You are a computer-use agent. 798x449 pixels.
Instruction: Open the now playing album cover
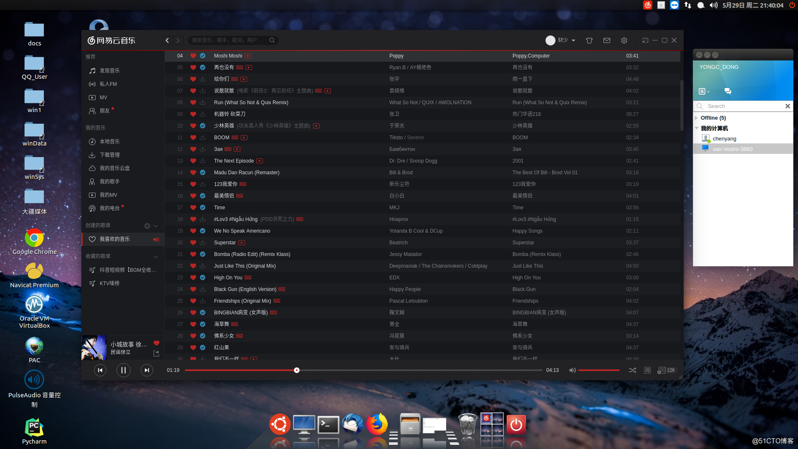pyautogui.click(x=94, y=348)
